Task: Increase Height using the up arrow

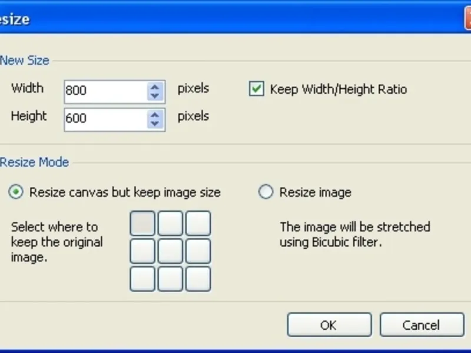Action: (155, 114)
